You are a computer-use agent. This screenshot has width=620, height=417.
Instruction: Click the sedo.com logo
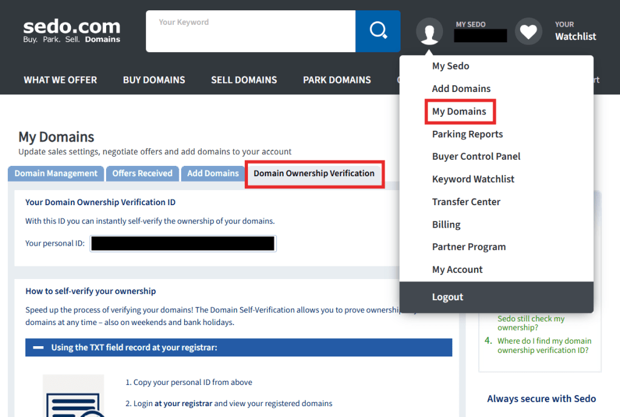click(72, 31)
